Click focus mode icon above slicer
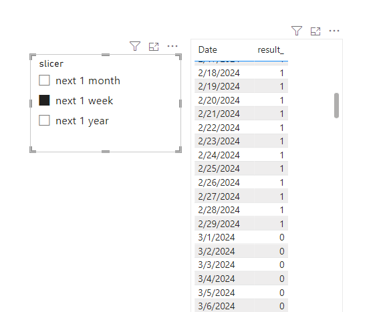Image resolution: width=385 pixels, height=312 pixels. [154, 47]
